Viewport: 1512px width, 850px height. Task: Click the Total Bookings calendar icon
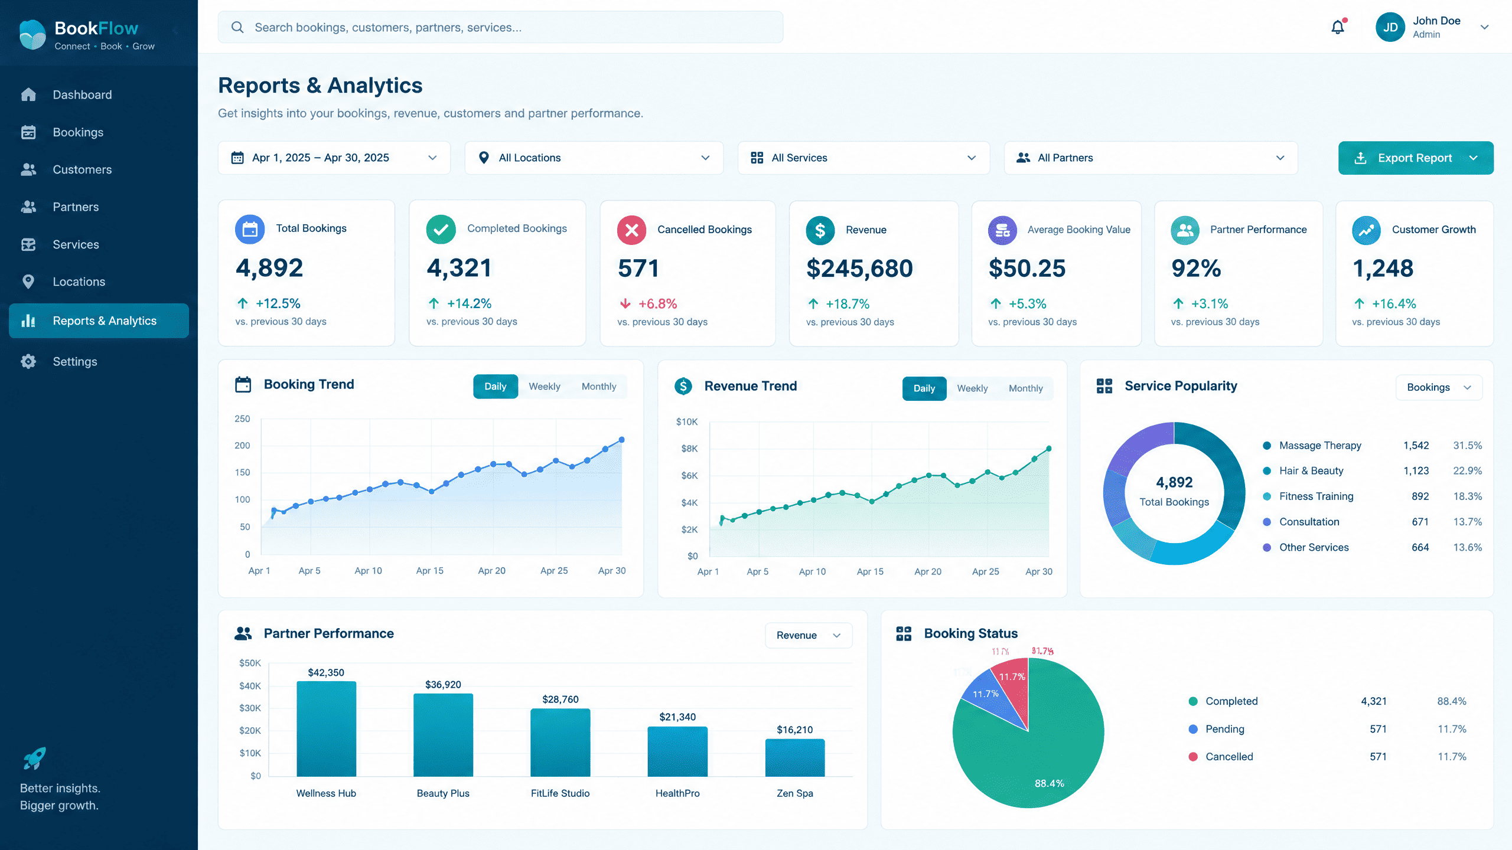point(250,229)
